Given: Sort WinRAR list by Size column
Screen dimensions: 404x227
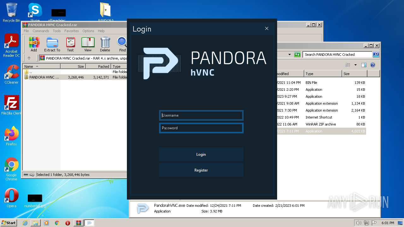Looking at the screenshot, I should pos(73,67).
